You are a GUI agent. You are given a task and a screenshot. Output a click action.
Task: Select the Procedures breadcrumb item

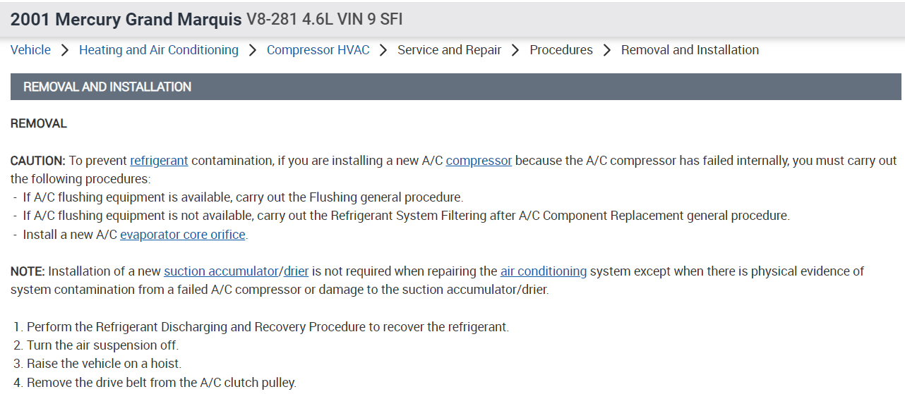(561, 50)
